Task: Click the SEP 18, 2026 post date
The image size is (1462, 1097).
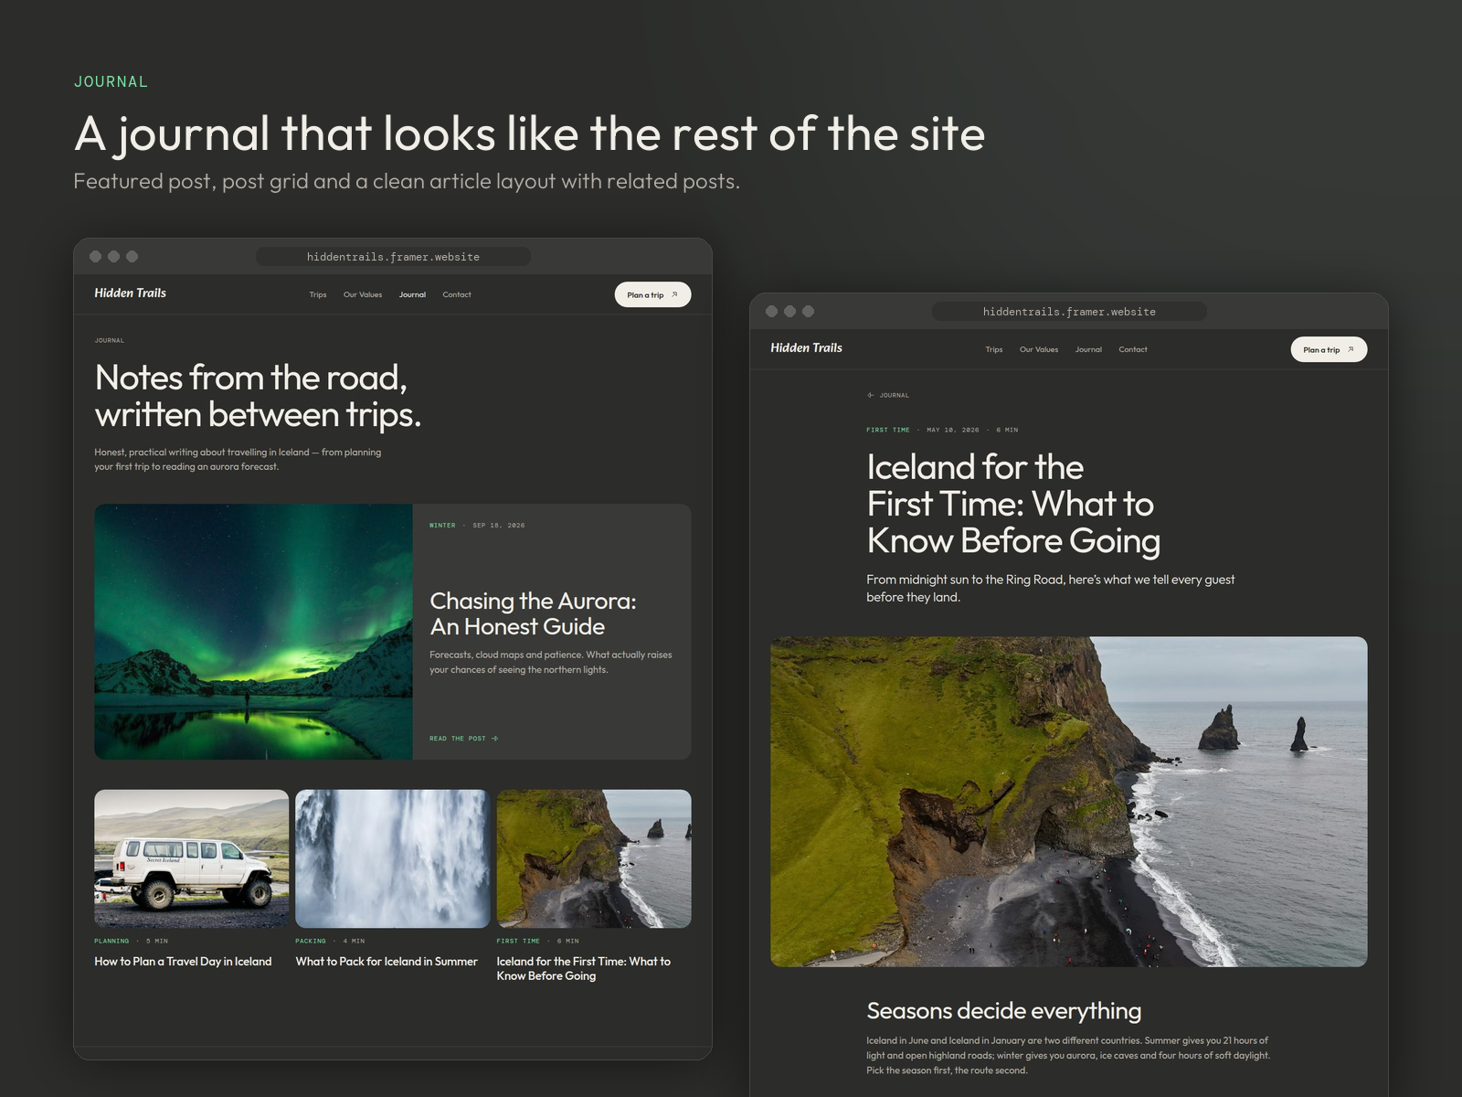Action: click(499, 526)
